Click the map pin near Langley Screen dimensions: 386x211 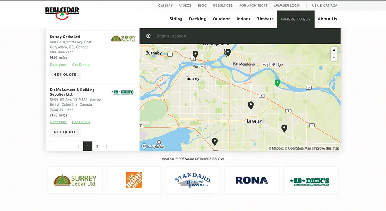(x=251, y=105)
